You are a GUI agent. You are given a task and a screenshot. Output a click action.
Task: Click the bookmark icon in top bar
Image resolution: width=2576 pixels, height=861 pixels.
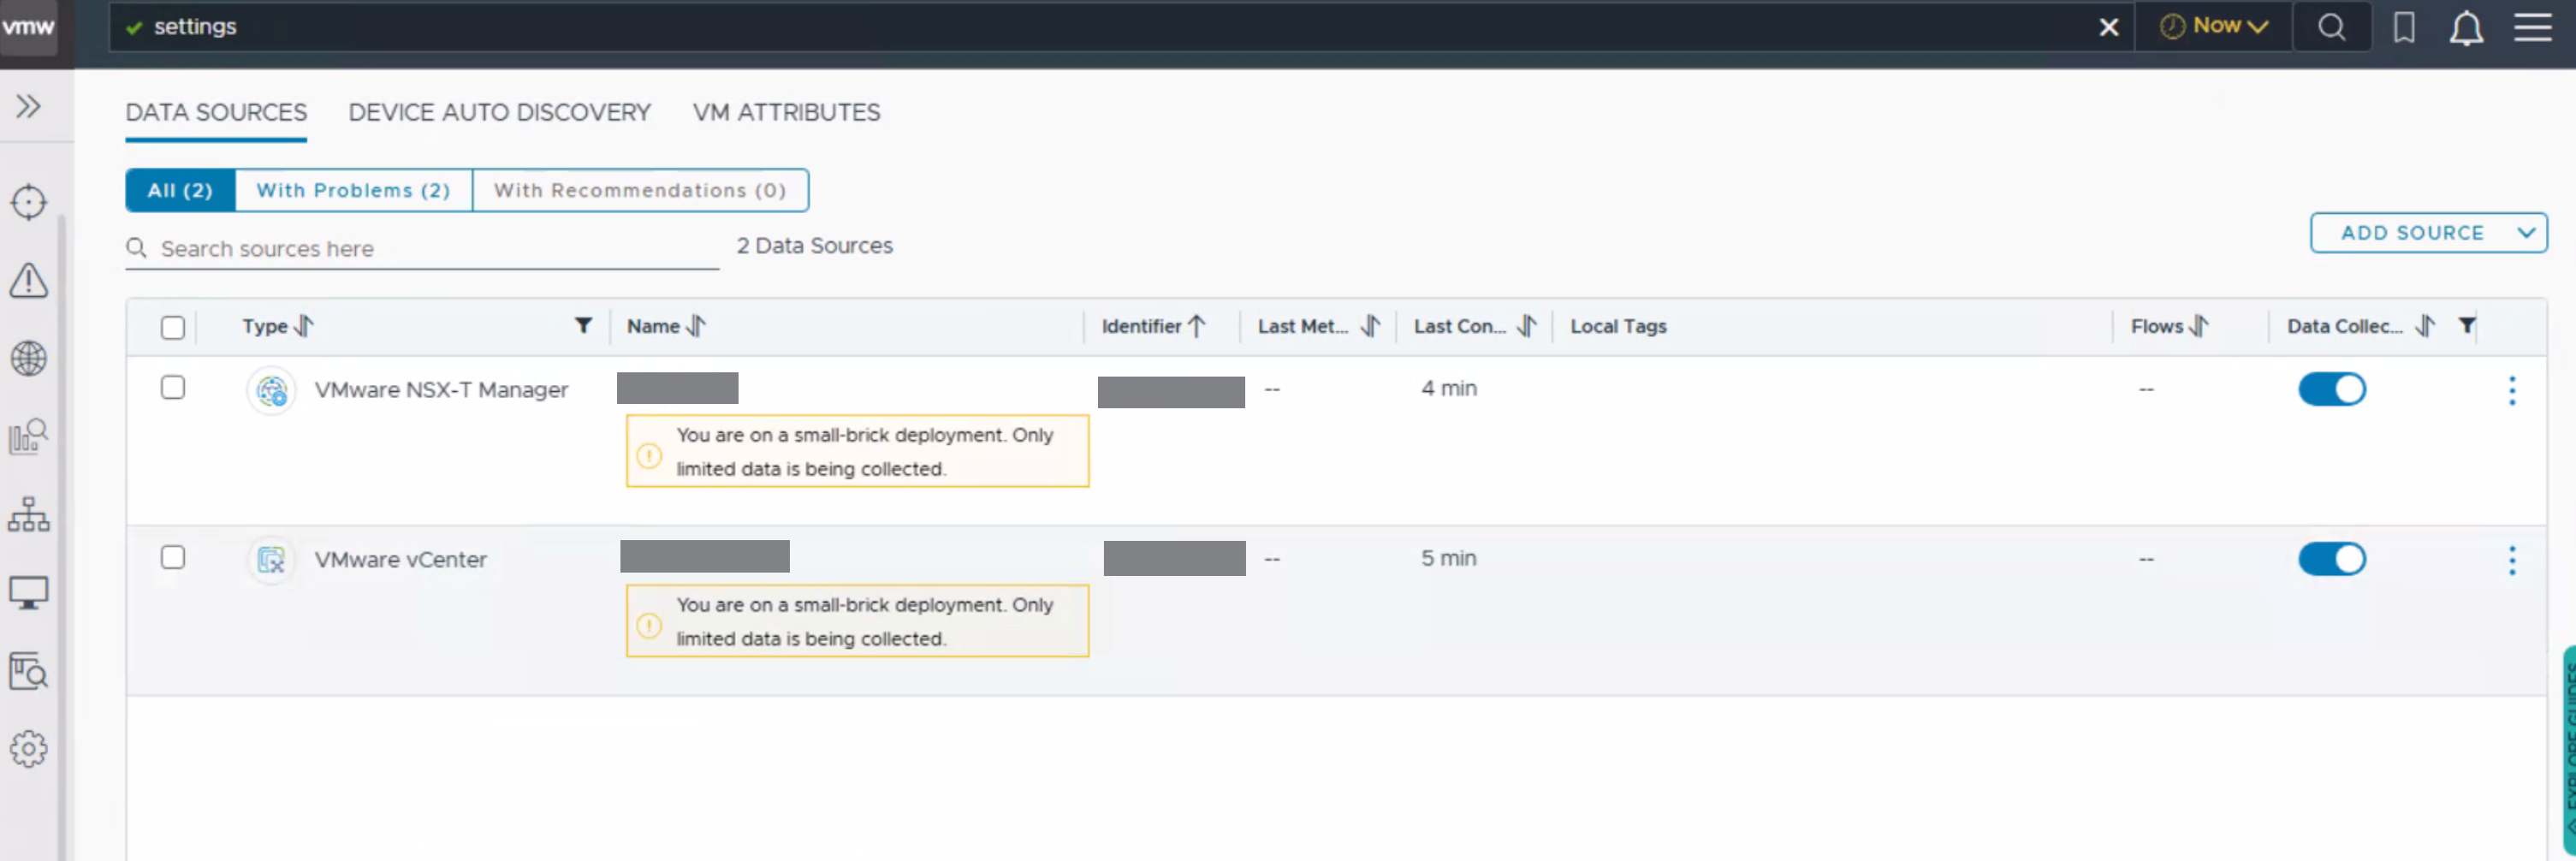coord(2404,27)
